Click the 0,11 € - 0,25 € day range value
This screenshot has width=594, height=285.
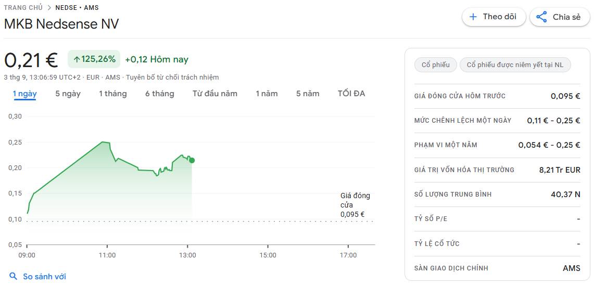(x=553, y=121)
